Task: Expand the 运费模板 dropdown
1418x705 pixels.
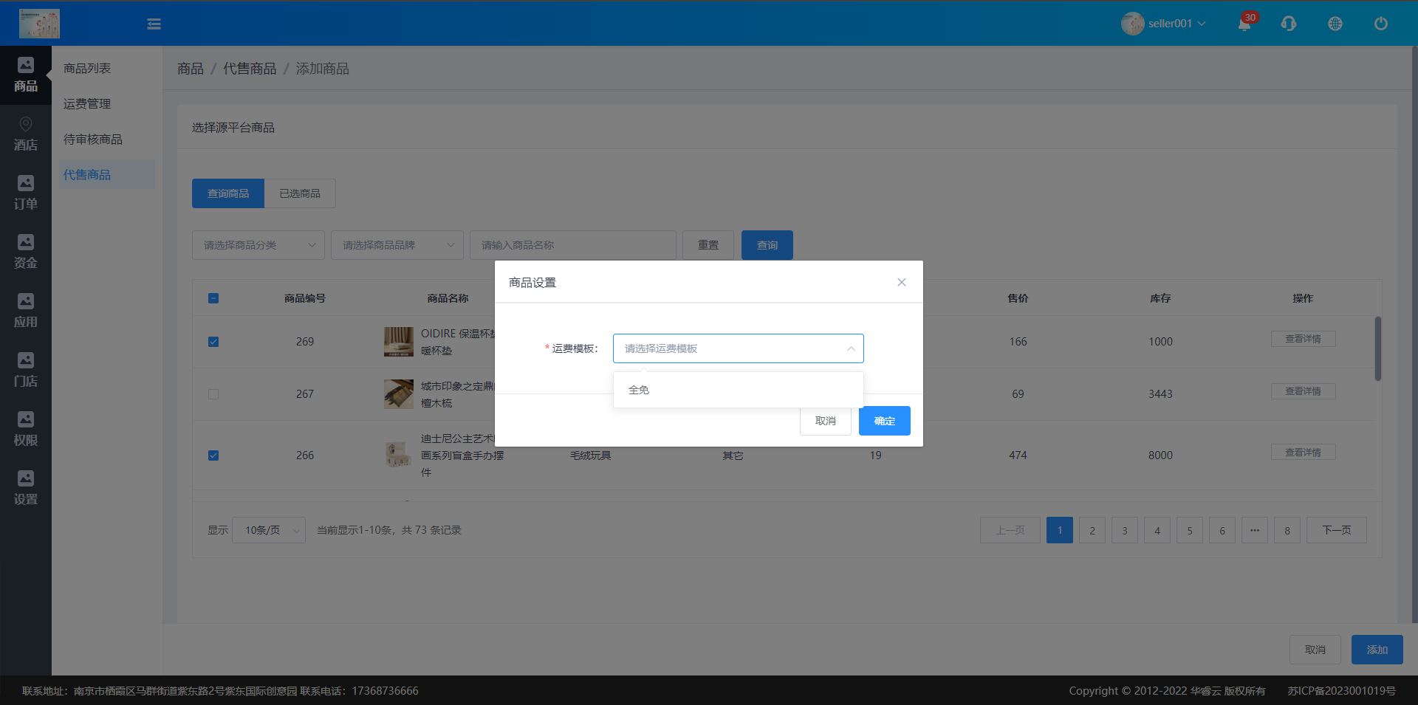Action: pos(738,348)
